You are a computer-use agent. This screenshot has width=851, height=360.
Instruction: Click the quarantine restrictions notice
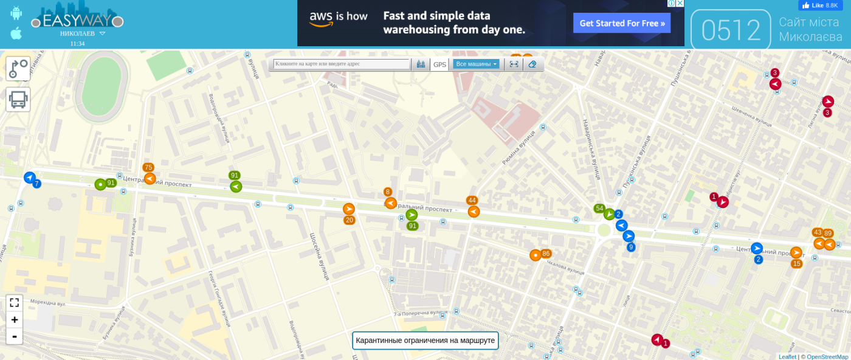tap(425, 341)
